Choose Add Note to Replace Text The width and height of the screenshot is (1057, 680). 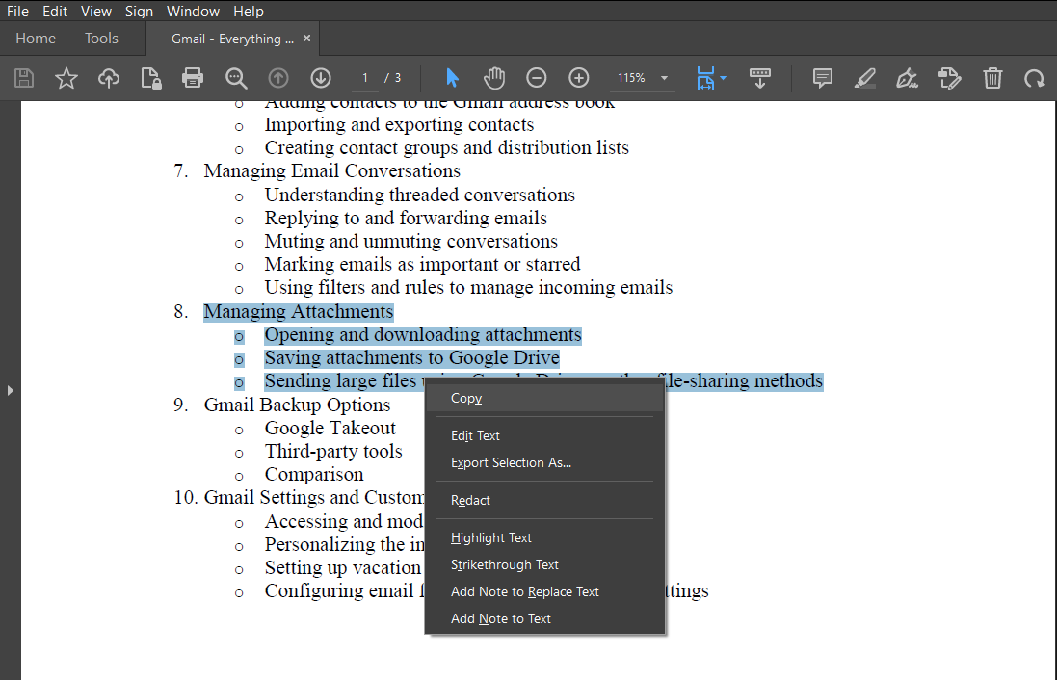click(544, 591)
